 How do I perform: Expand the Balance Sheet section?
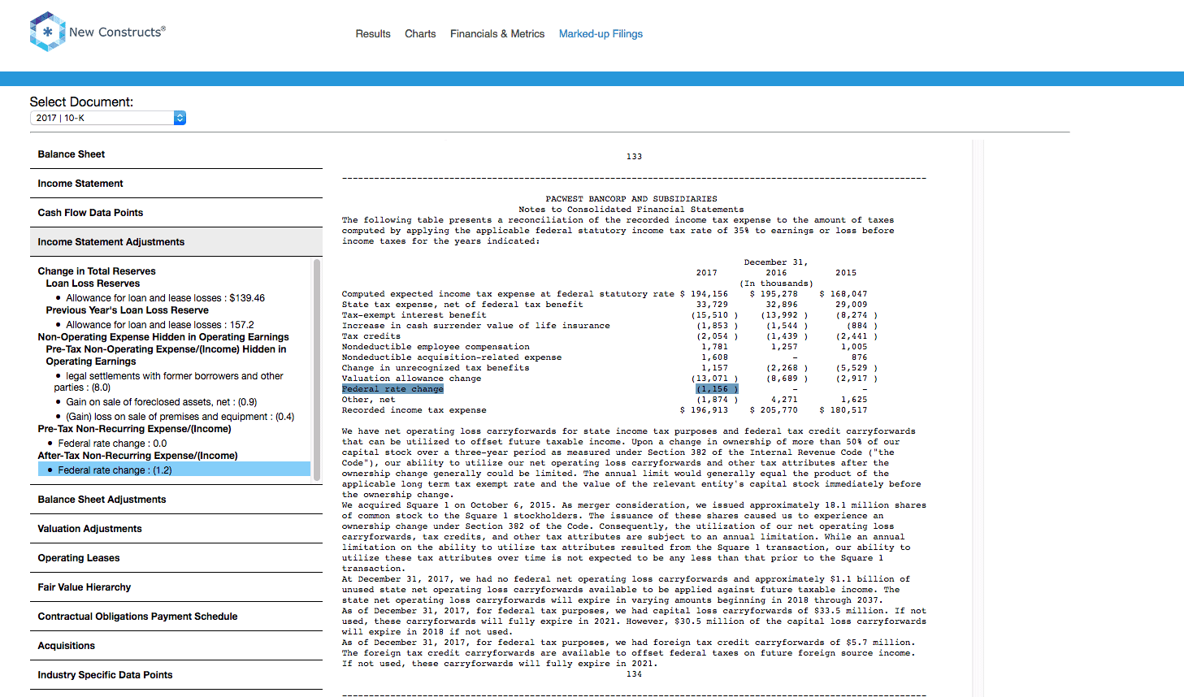point(176,154)
